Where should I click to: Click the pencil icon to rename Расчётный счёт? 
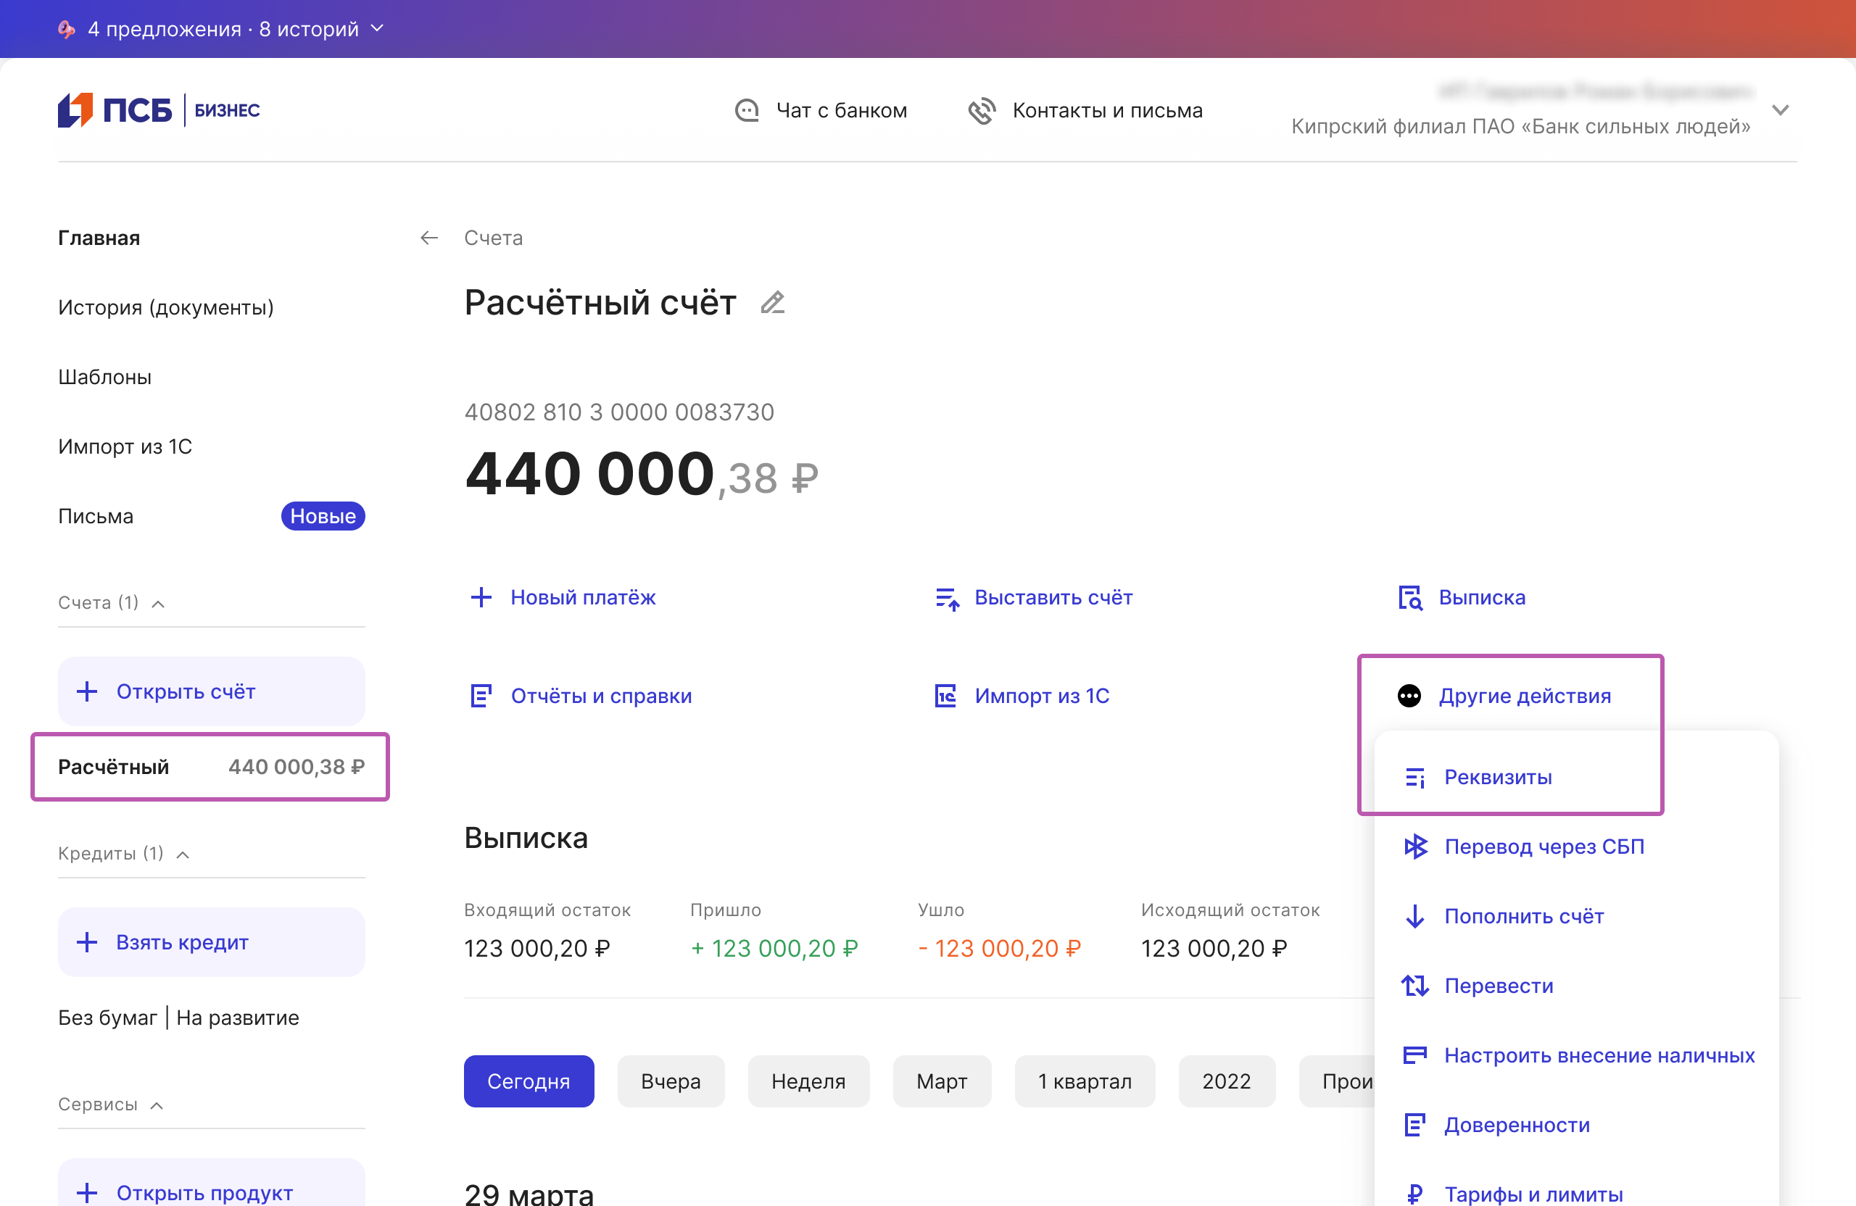tap(772, 302)
